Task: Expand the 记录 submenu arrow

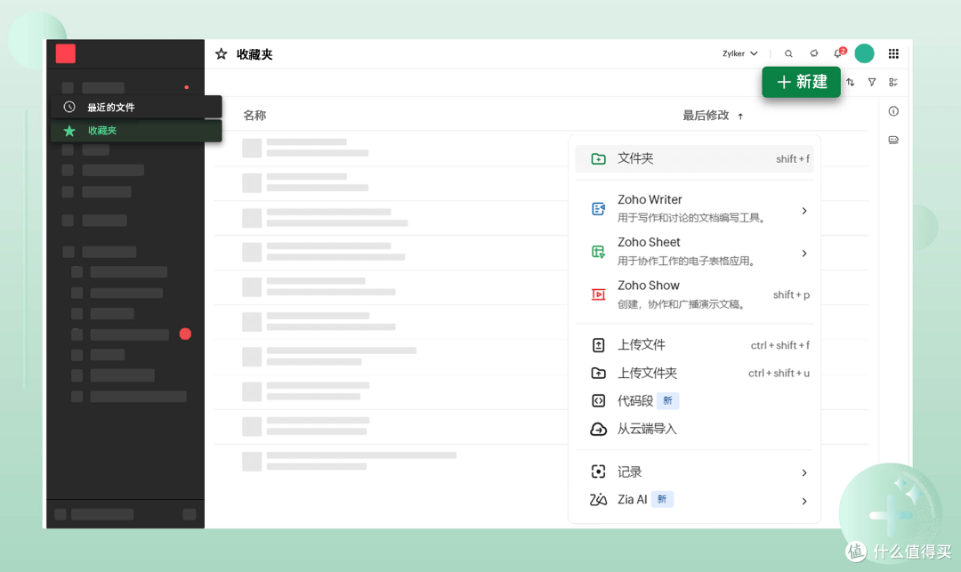Action: click(804, 472)
